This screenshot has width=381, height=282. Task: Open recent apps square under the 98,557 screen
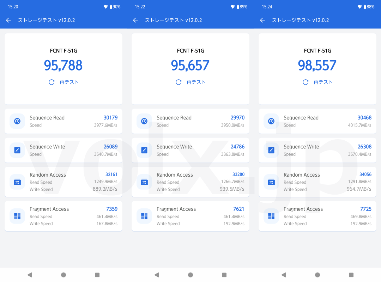(x=351, y=275)
